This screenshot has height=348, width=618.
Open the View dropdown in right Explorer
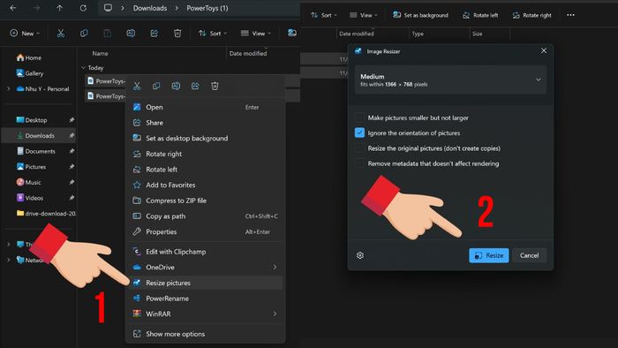pos(364,15)
